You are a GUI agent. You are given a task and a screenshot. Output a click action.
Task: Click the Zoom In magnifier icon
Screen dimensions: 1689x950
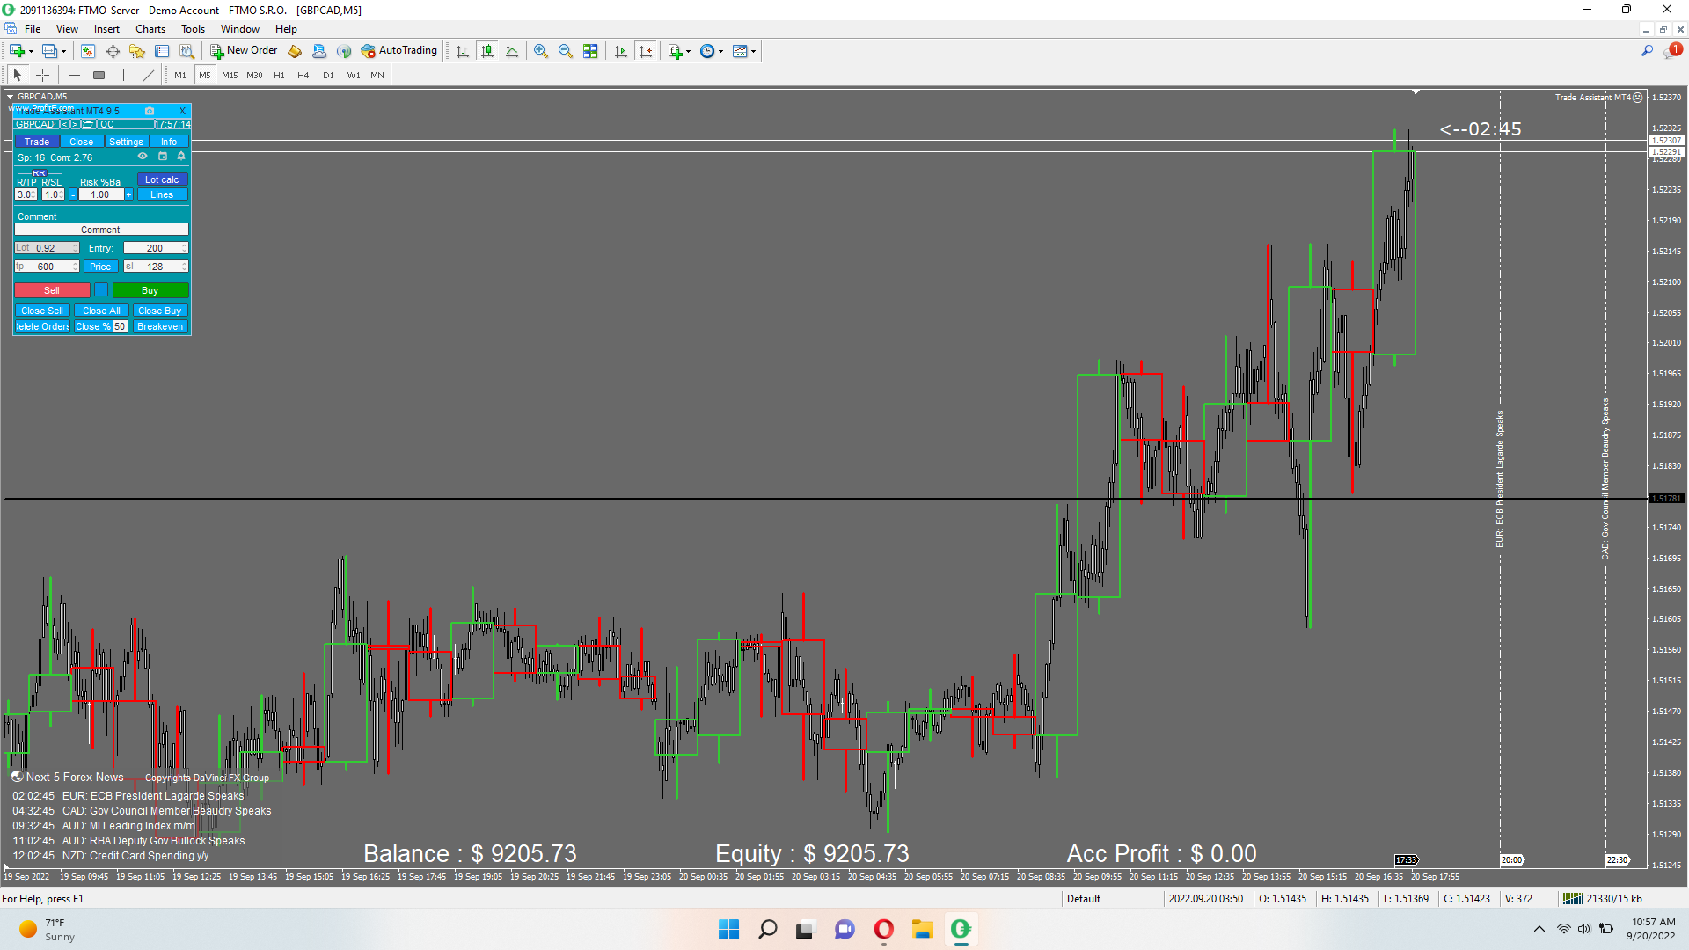click(x=541, y=51)
